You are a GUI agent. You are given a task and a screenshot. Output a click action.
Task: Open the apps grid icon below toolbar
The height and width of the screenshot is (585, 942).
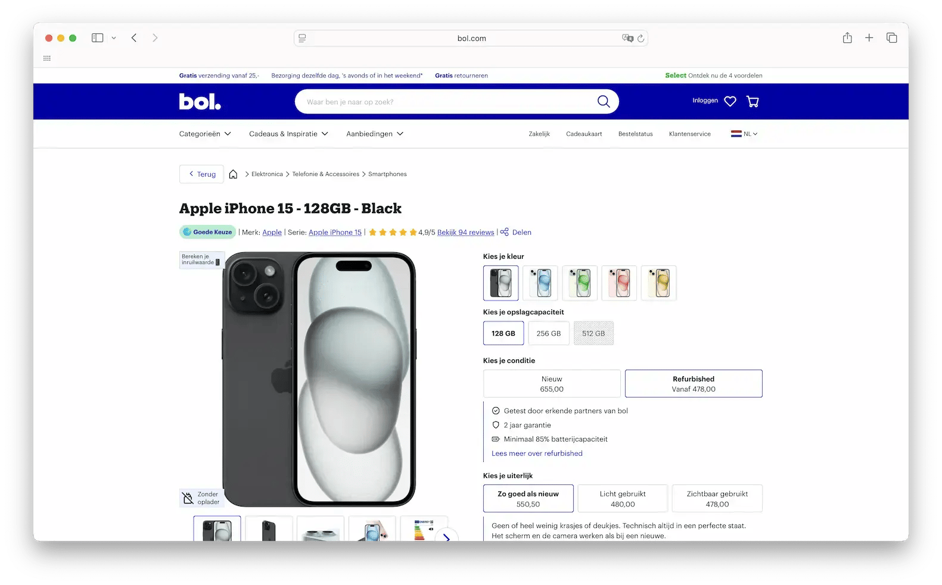(47, 58)
